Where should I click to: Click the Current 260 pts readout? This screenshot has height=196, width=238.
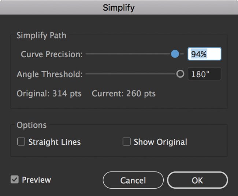pyautogui.click(x=124, y=94)
